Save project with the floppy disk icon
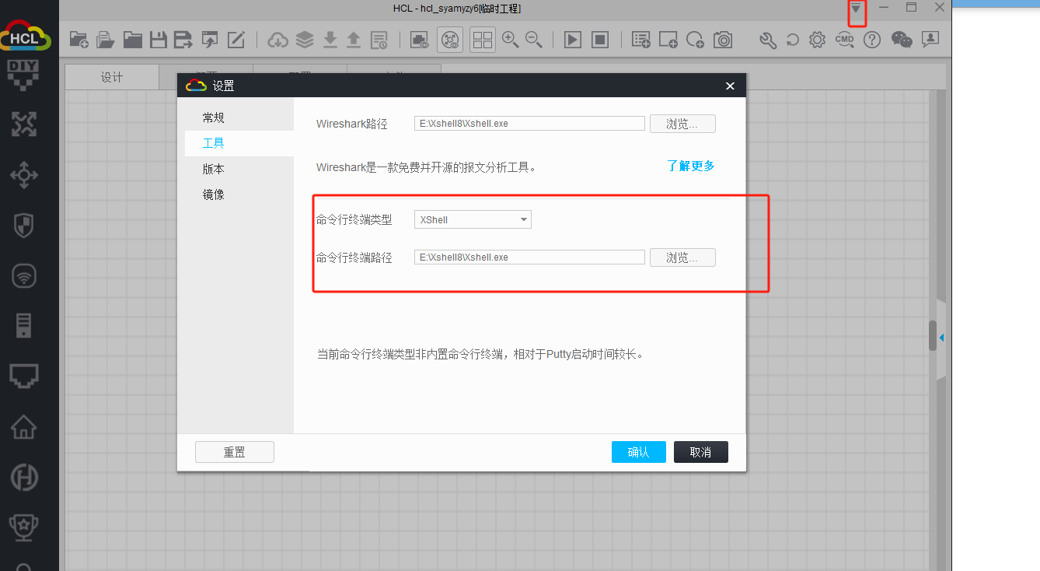Viewport: 1040px width, 571px height. 159,40
